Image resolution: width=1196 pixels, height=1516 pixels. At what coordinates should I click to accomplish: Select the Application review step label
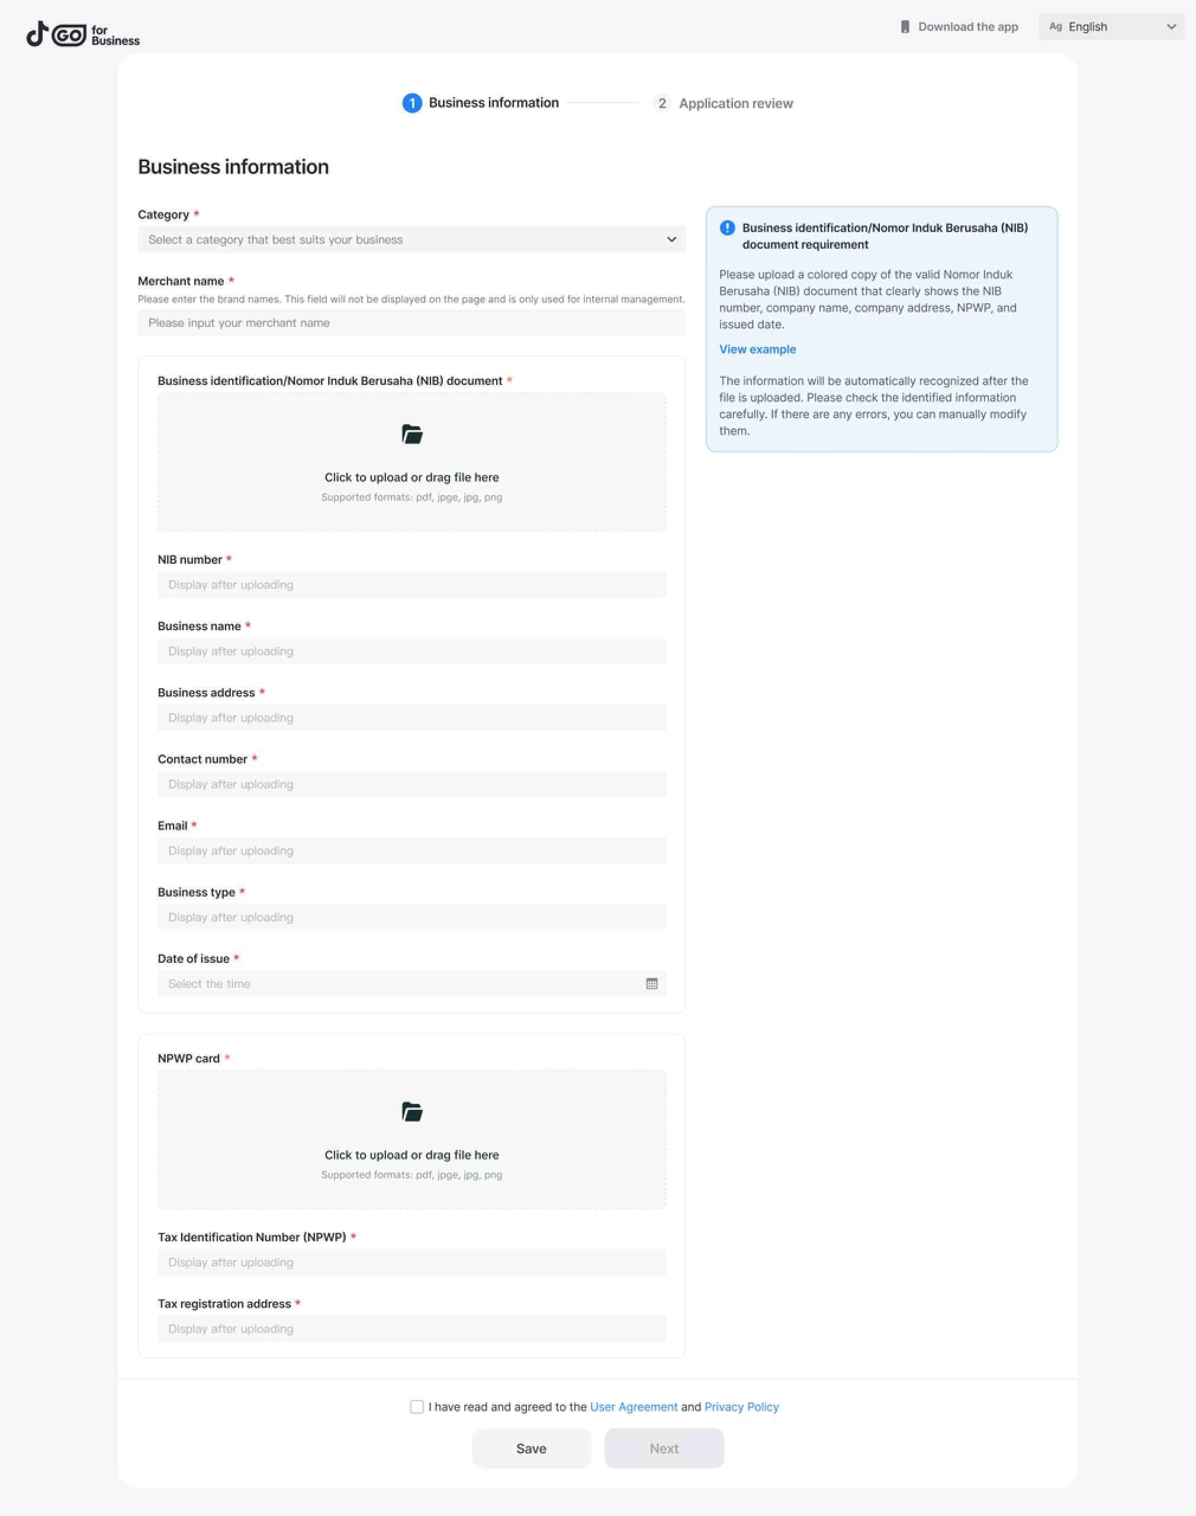[735, 104]
